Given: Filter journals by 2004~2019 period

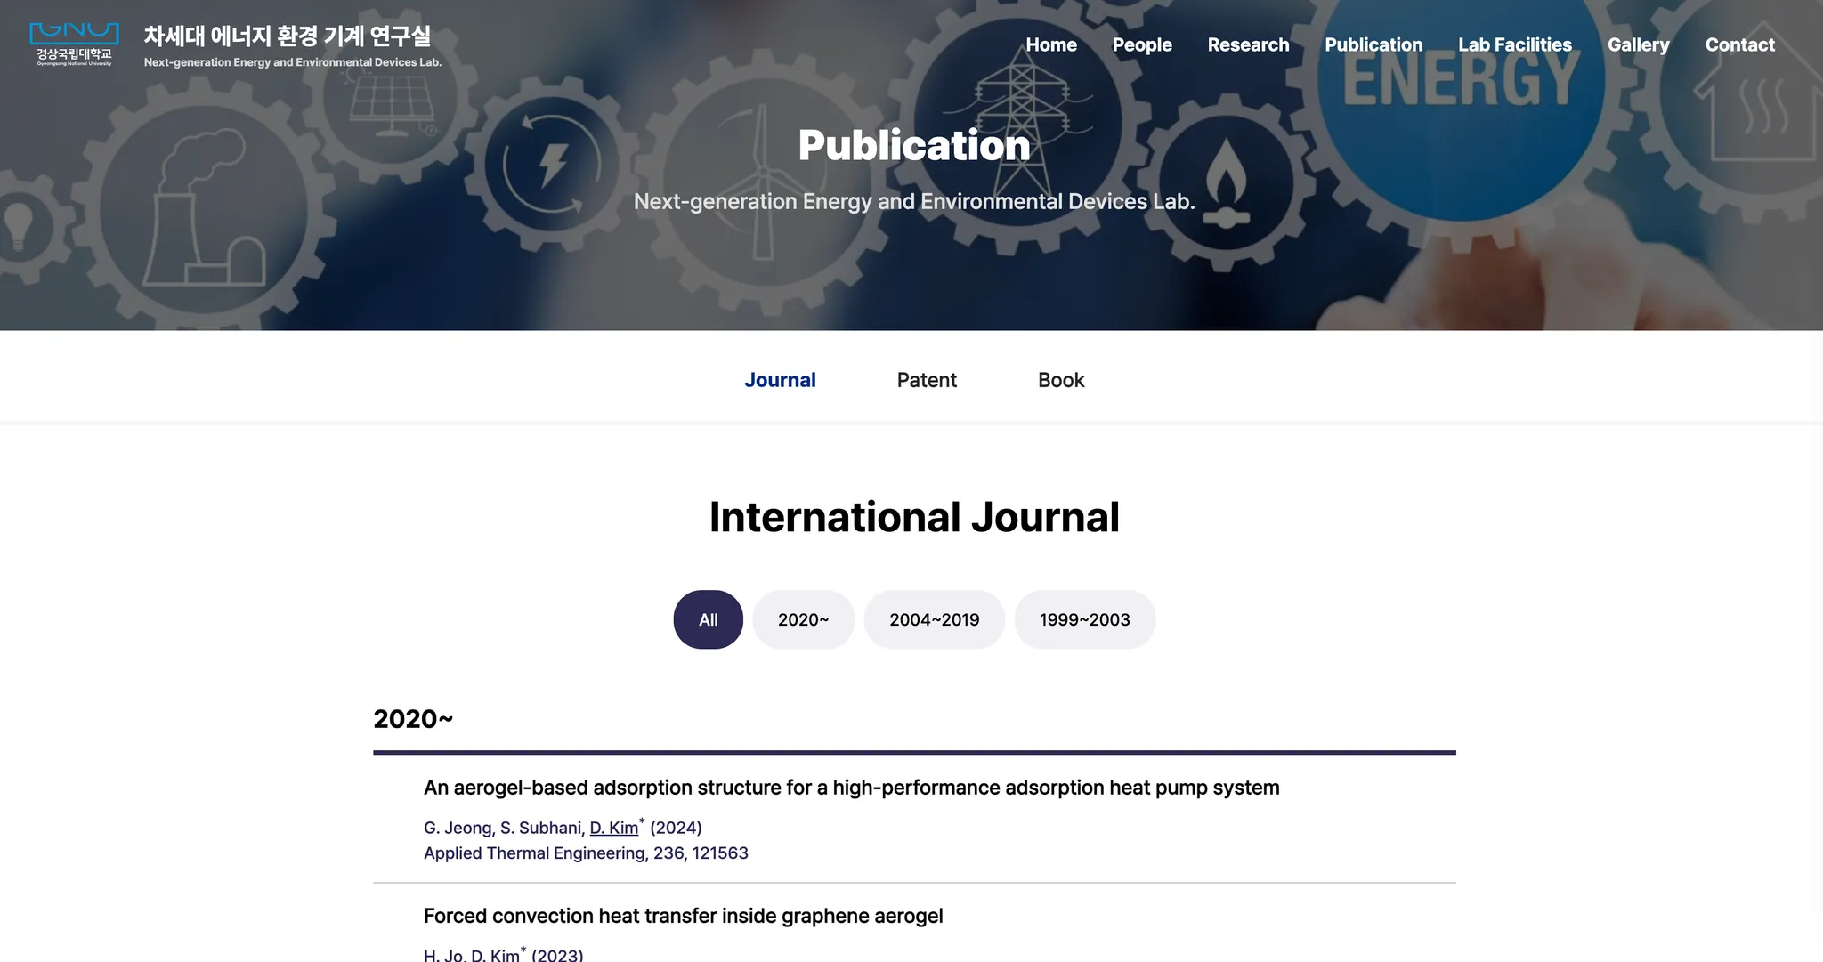Looking at the screenshot, I should tap(934, 619).
